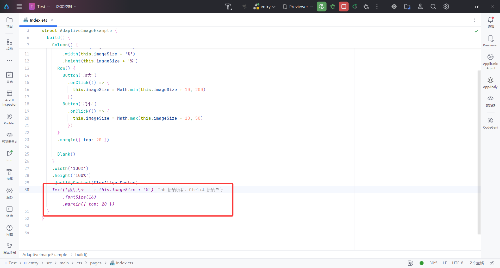This screenshot has width=500, height=268.
Task: Open the Previewer side panel
Action: 491,41
